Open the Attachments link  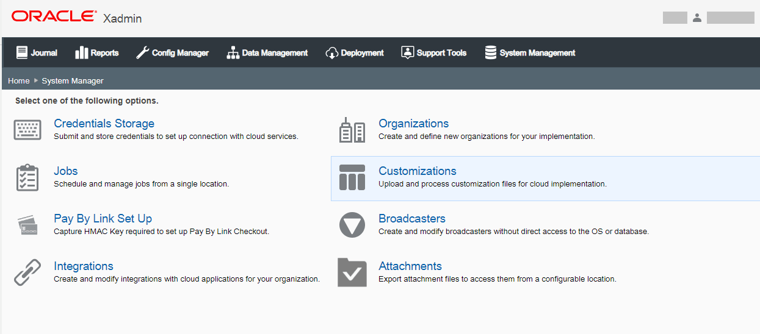(410, 266)
